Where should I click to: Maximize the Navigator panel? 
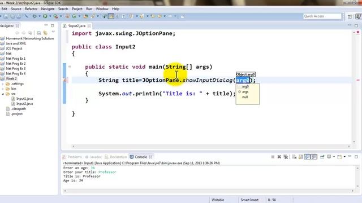tap(53, 25)
